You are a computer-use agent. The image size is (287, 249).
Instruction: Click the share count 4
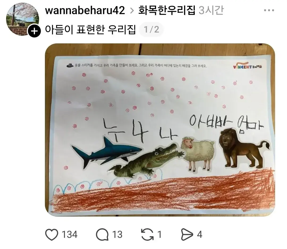tap(200, 235)
